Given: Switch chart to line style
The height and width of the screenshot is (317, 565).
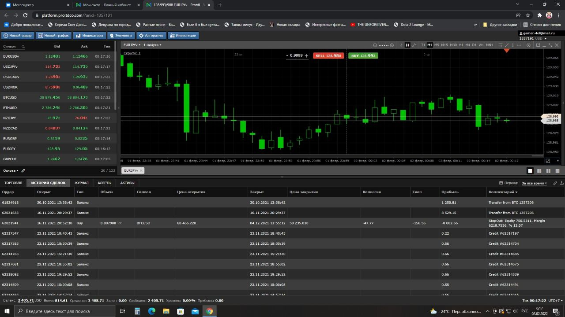Looking at the screenshot, I should click(x=414, y=45).
